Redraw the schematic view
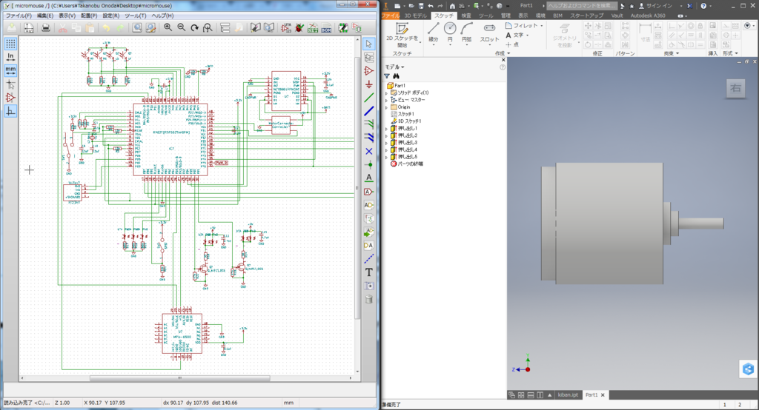Image resolution: width=759 pixels, height=410 pixels. pos(195,28)
